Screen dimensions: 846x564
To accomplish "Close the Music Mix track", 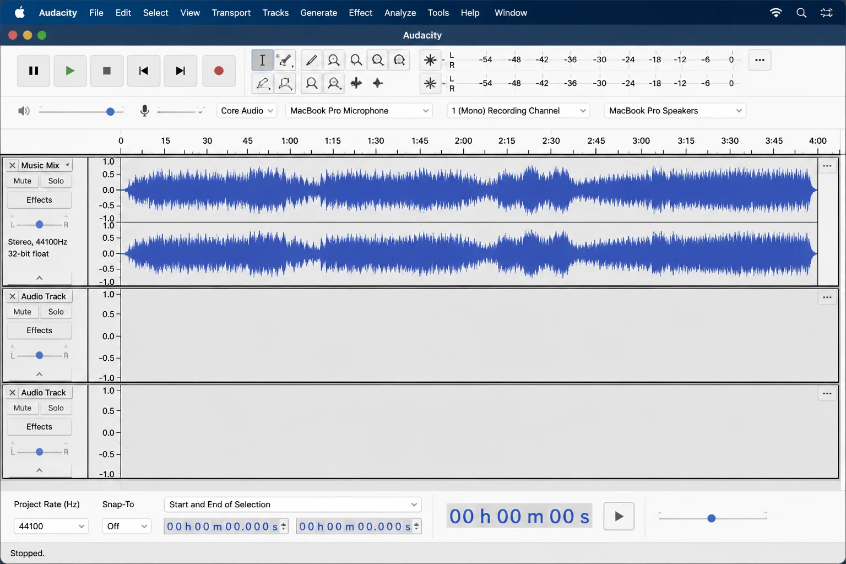I will tap(12, 165).
